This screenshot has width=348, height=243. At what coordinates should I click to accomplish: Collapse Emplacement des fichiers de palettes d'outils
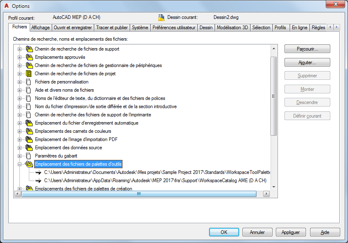click(x=19, y=164)
